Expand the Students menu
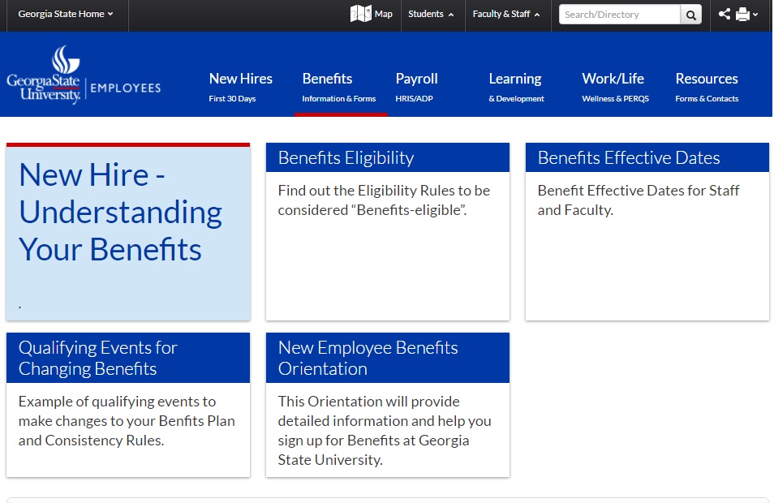 (x=431, y=14)
